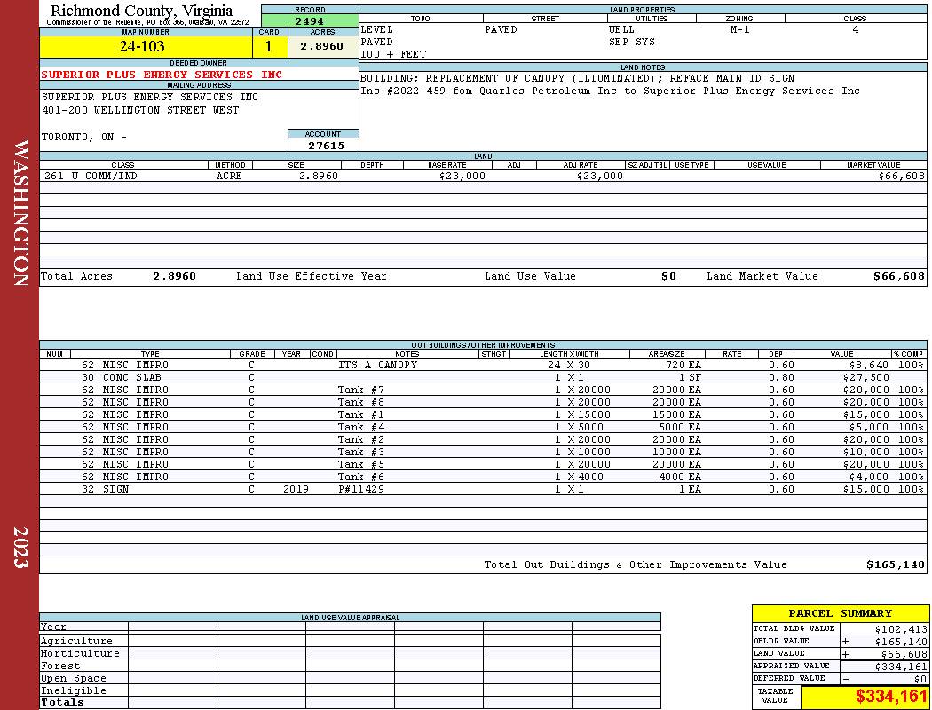Screen dimensions: 932x710
Task: Click the sign permit note P#11429
Action: (360, 490)
